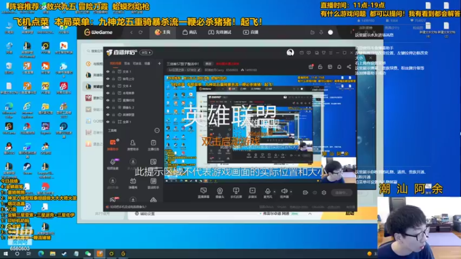Click the record video icon near settings
This screenshot has height=259, width=461.
tap(305, 193)
